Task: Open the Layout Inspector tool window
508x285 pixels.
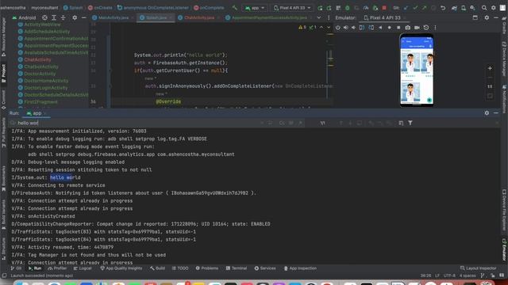Action: [478, 268]
